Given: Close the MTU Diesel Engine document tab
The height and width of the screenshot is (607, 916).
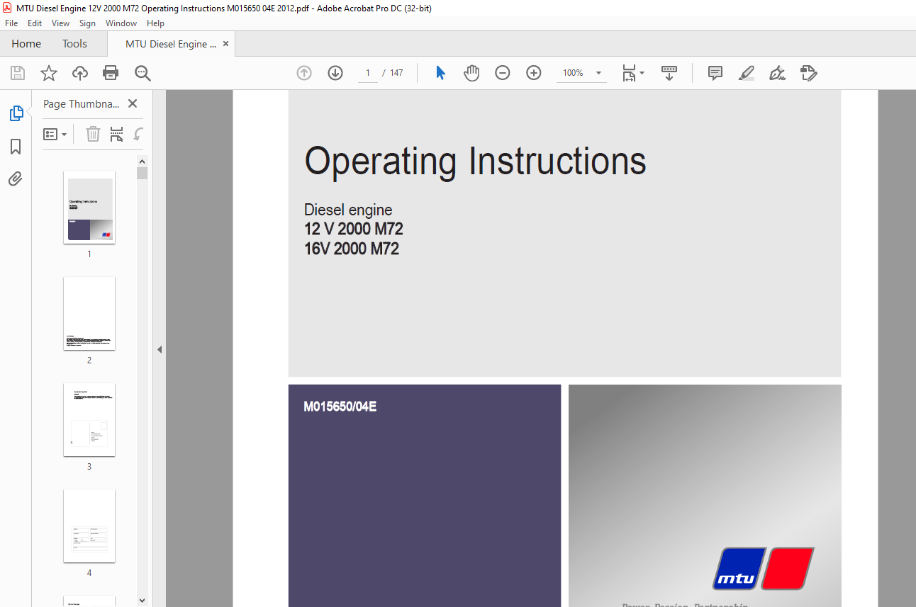Looking at the screenshot, I should point(226,44).
